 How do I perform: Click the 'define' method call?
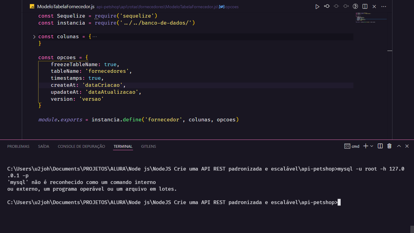click(132, 120)
